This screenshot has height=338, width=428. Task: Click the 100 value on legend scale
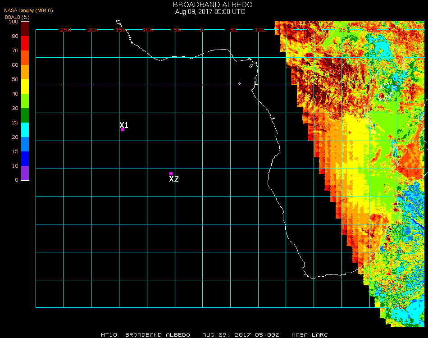pos(14,22)
